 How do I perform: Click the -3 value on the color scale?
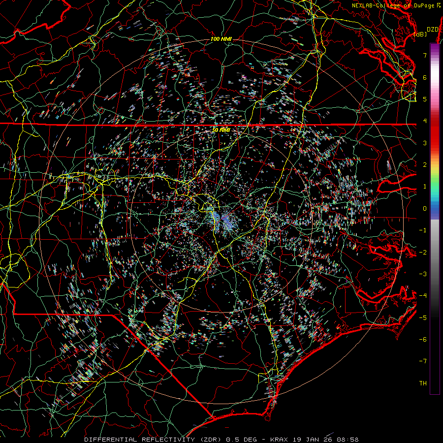click(x=423, y=274)
